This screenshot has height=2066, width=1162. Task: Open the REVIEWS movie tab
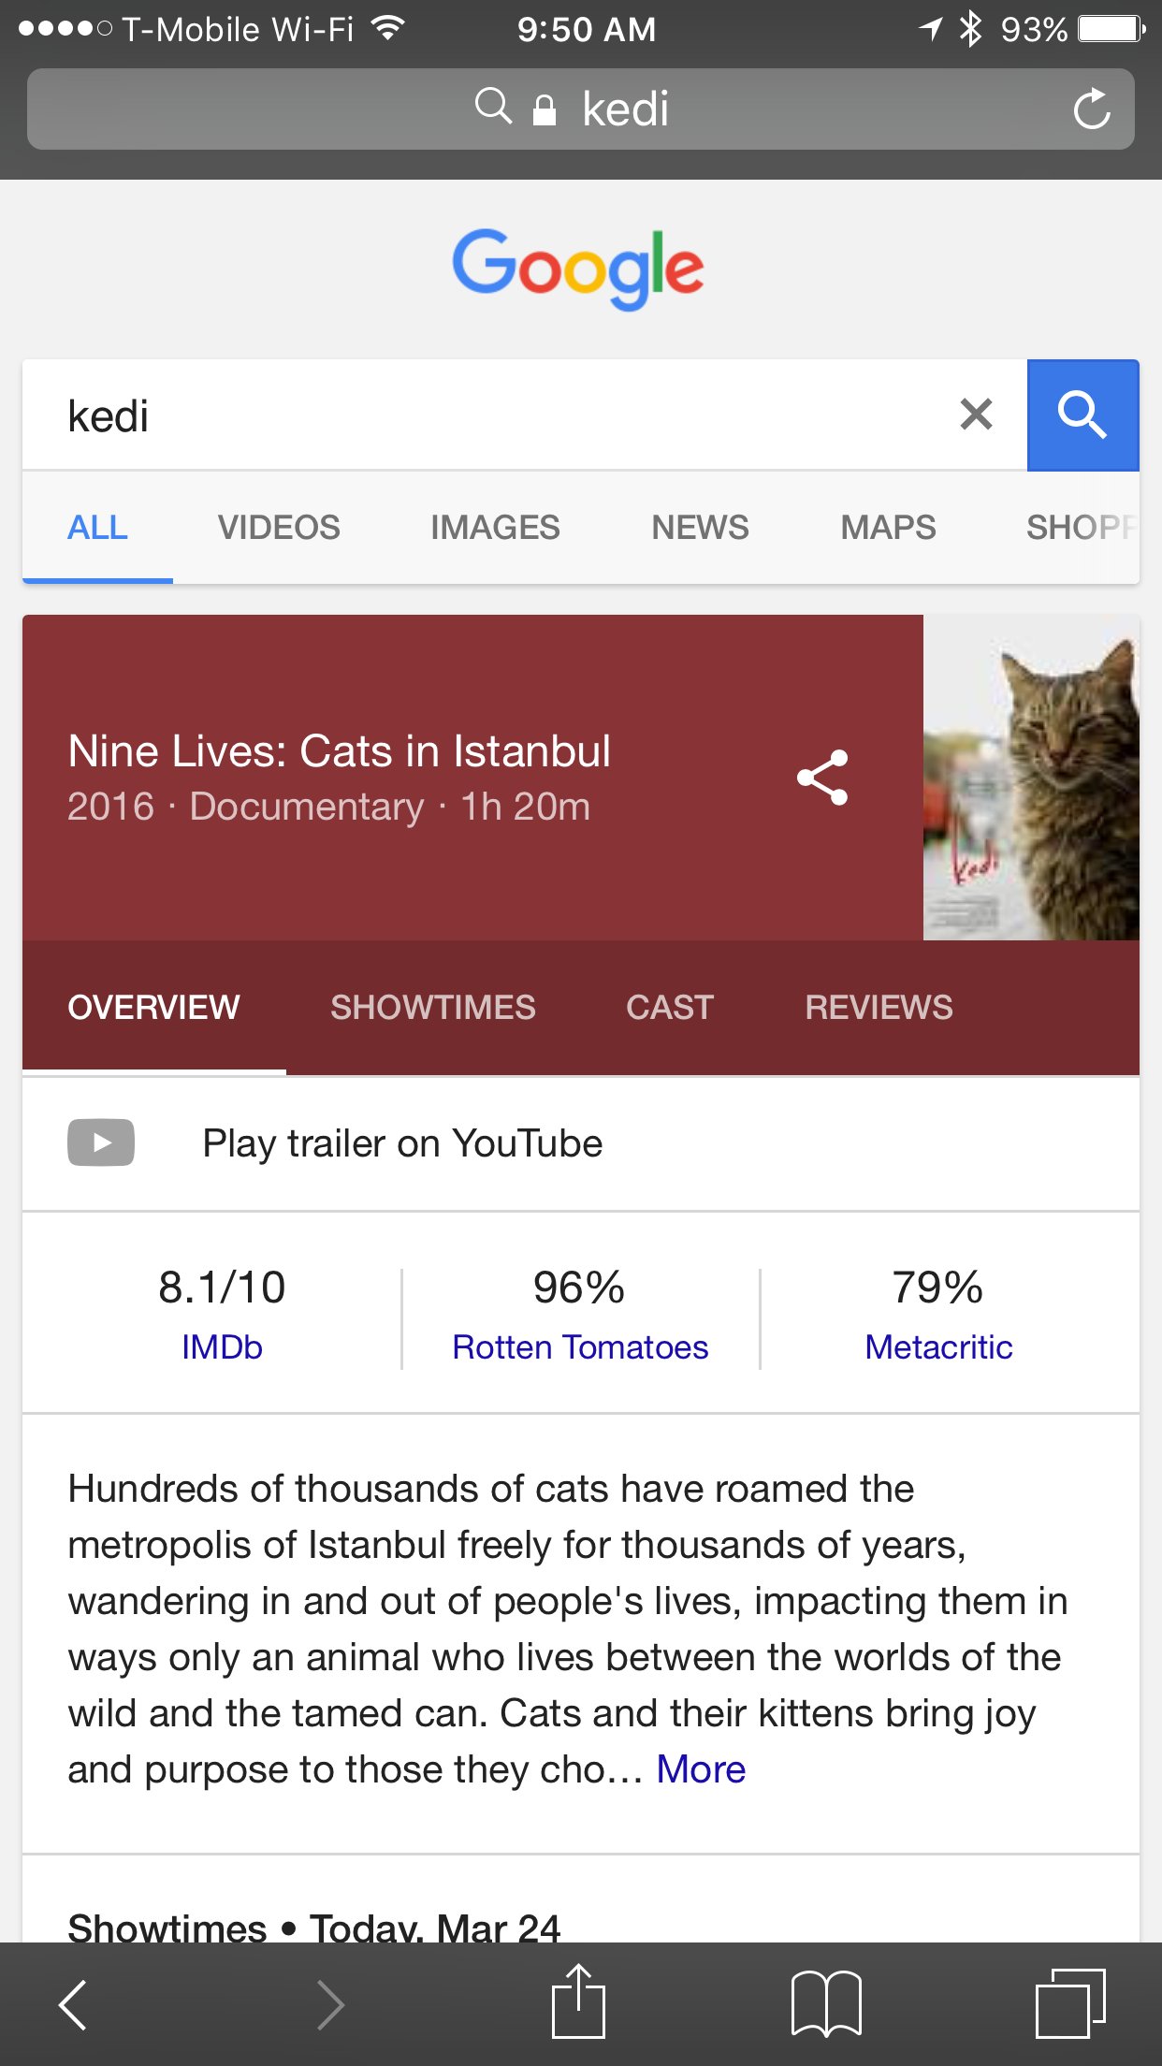pos(879,1008)
